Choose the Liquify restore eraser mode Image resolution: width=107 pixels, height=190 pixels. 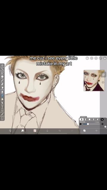point(97,119)
